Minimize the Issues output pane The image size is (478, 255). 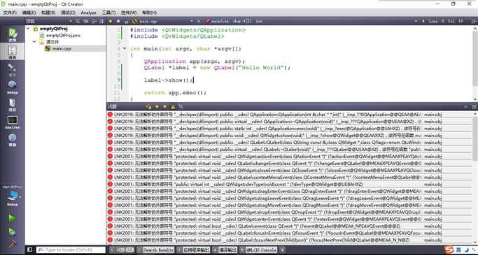click(465, 106)
